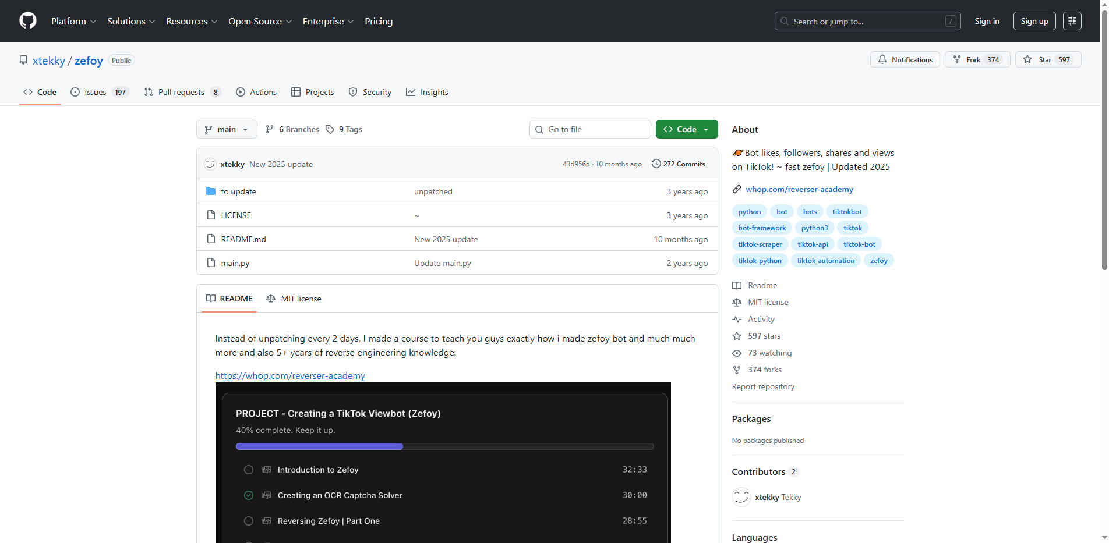Click the command palette icon in header
The height and width of the screenshot is (543, 1109).
point(1072,21)
